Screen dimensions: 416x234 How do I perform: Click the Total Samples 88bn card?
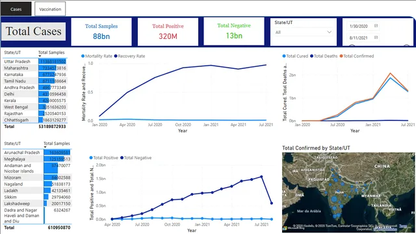[x=101, y=32]
